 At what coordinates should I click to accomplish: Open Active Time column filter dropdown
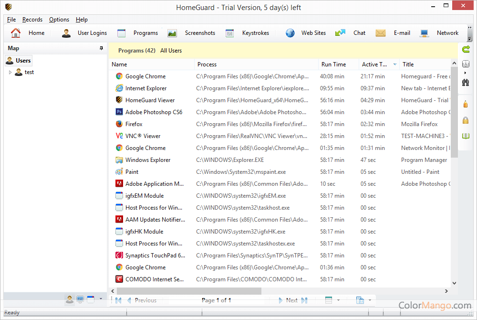pos(394,64)
